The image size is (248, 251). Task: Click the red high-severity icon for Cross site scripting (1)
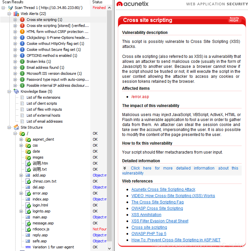tap(22, 20)
